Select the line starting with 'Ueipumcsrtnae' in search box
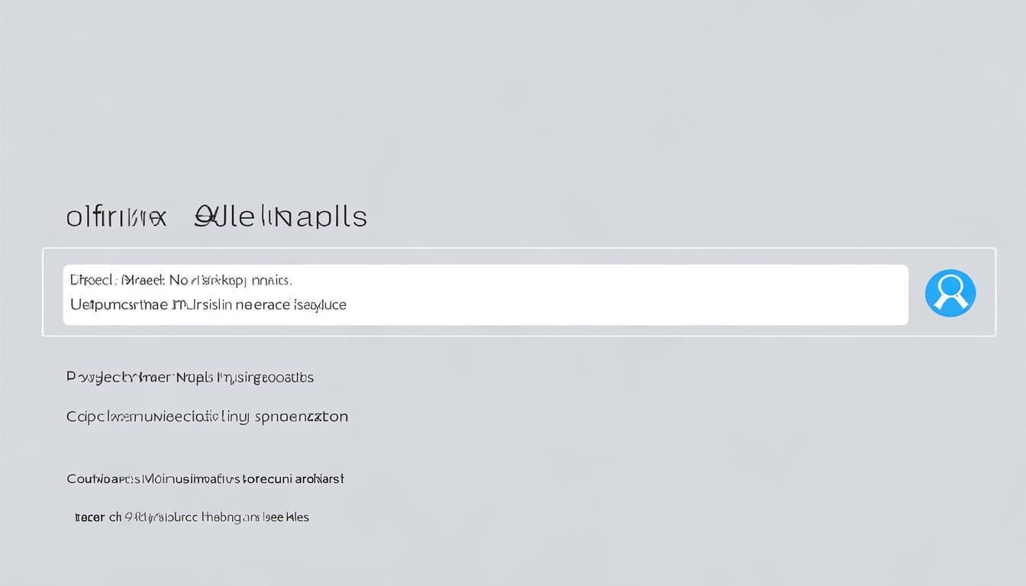1026x586 pixels. [x=208, y=304]
